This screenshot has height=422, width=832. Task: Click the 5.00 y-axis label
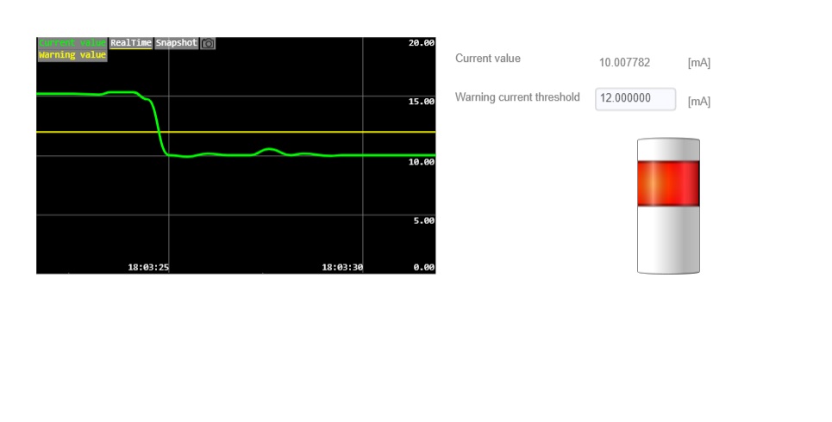424,220
